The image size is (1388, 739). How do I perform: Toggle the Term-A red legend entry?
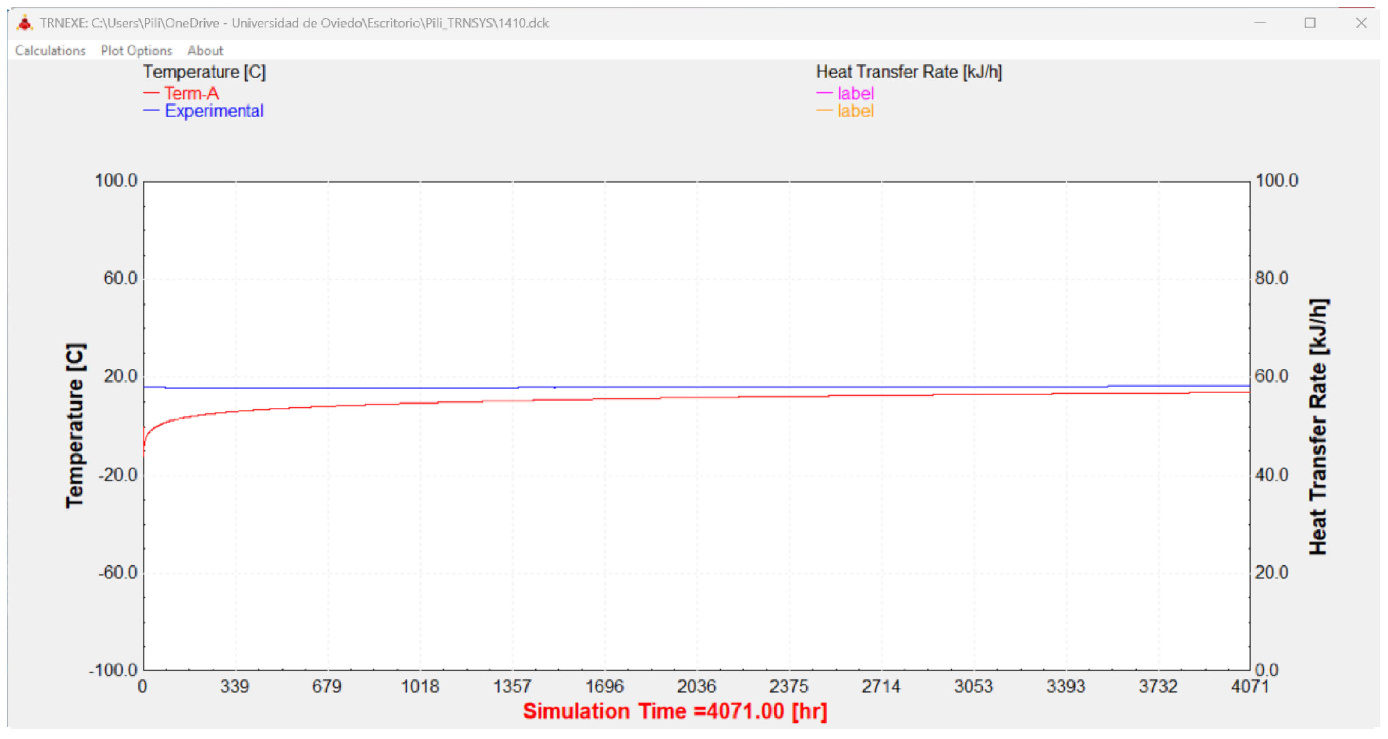click(x=191, y=93)
